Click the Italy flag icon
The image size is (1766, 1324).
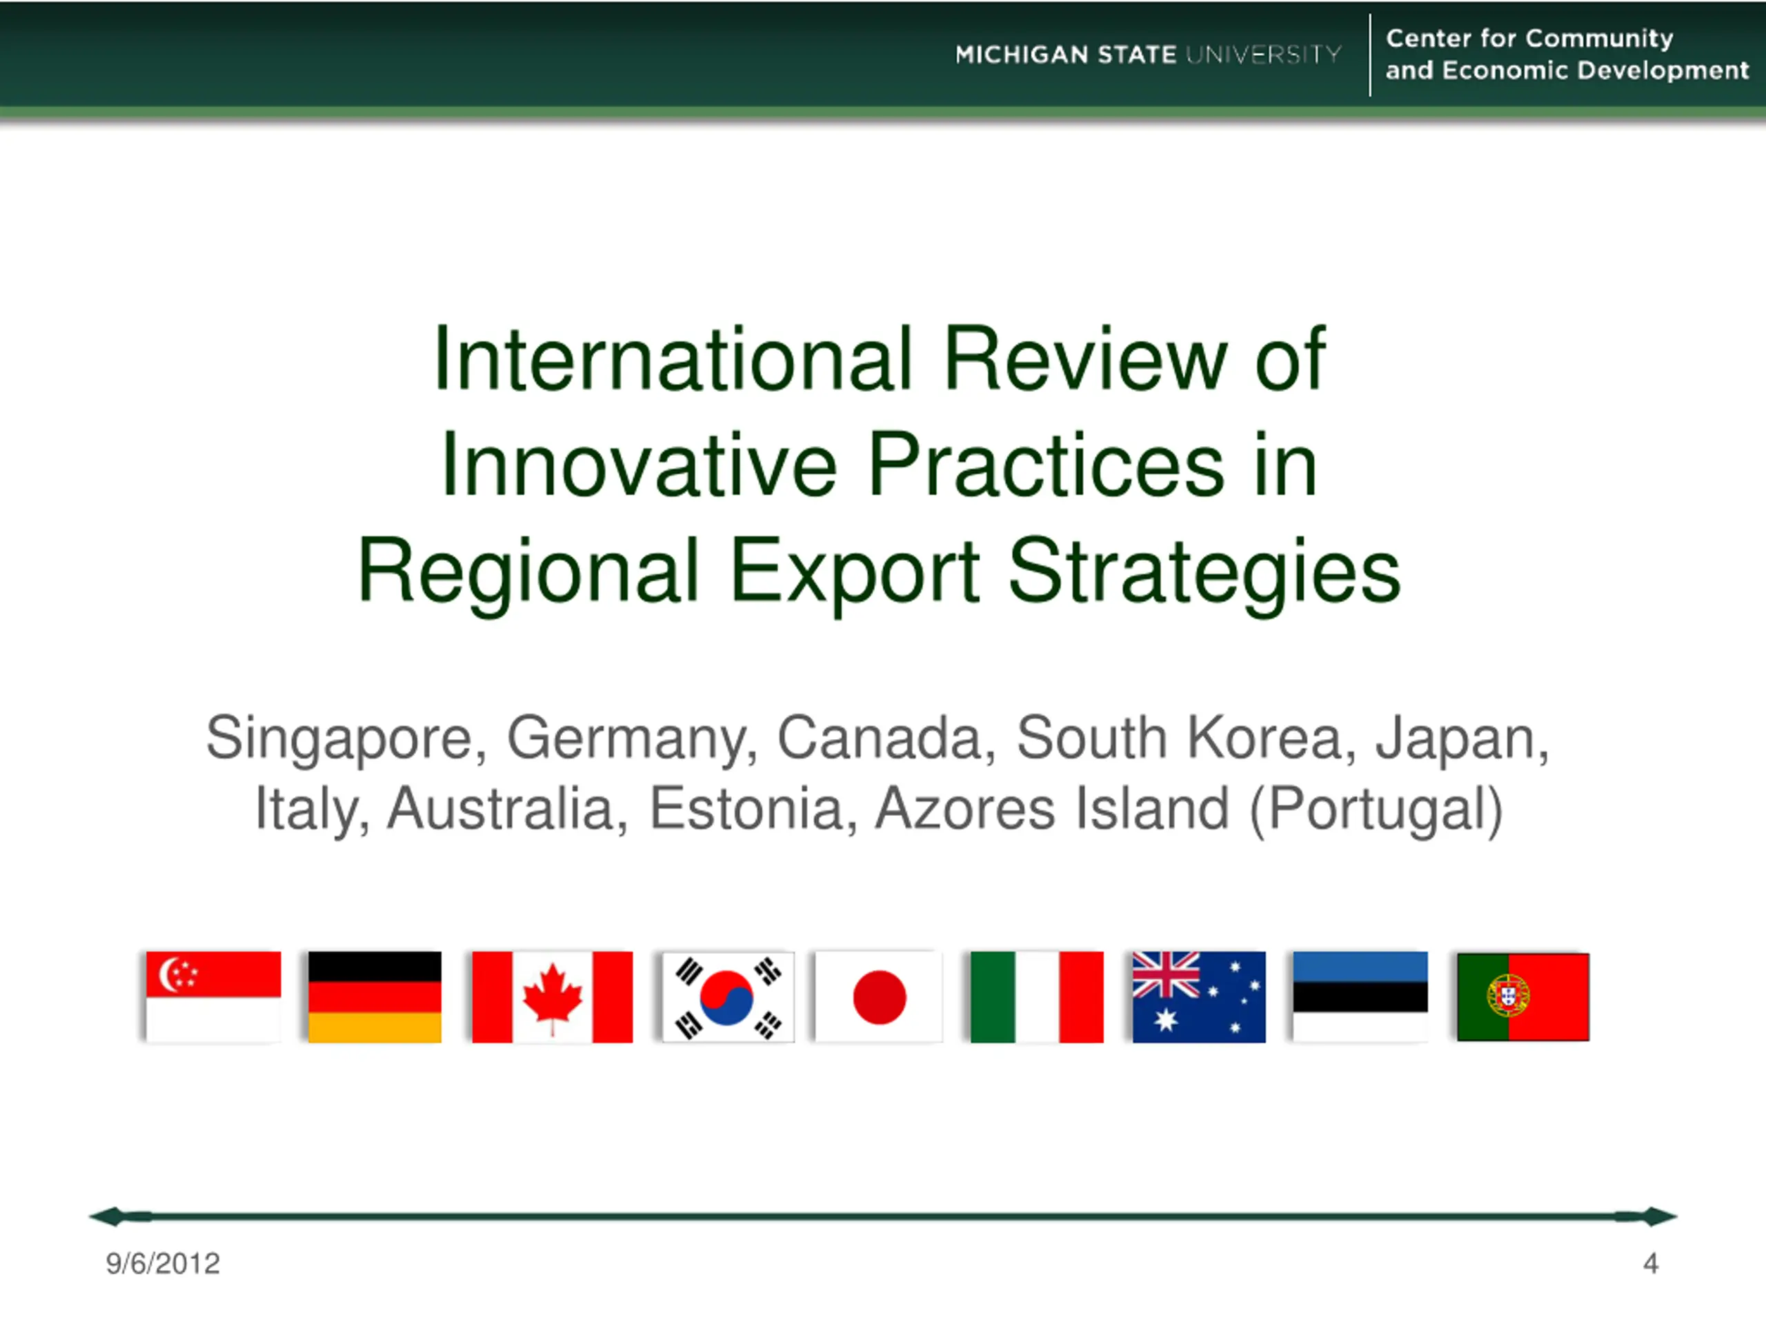click(1036, 996)
